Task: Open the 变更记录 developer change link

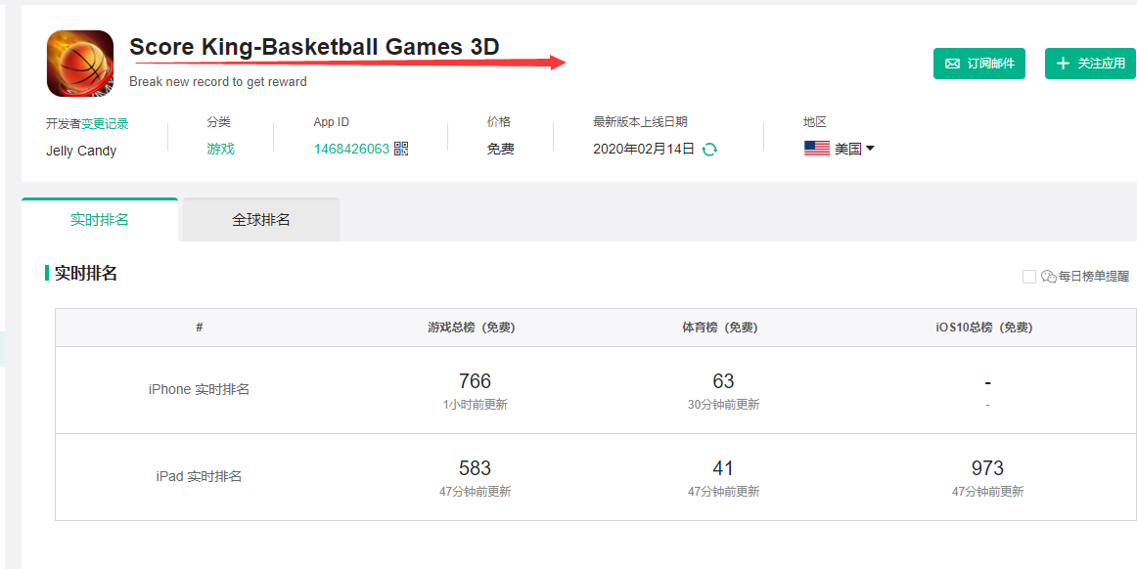Action: [105, 124]
